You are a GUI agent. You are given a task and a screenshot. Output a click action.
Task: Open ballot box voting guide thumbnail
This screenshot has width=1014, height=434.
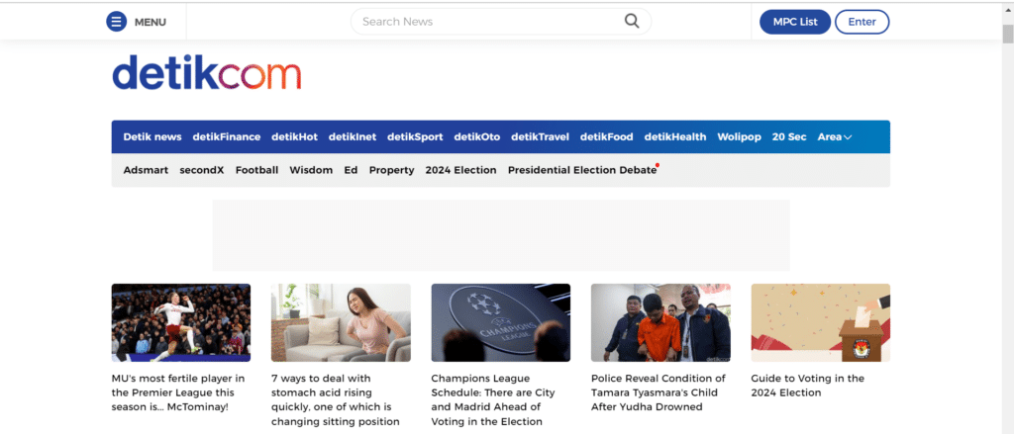[x=821, y=322]
